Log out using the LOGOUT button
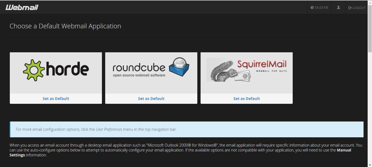Screen dimensions: 372x167 [x=357, y=8]
